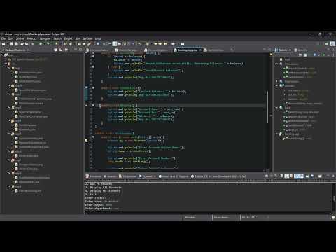
Task: Open the Edit menu
Action: pyautogui.click(x=10, y=38)
